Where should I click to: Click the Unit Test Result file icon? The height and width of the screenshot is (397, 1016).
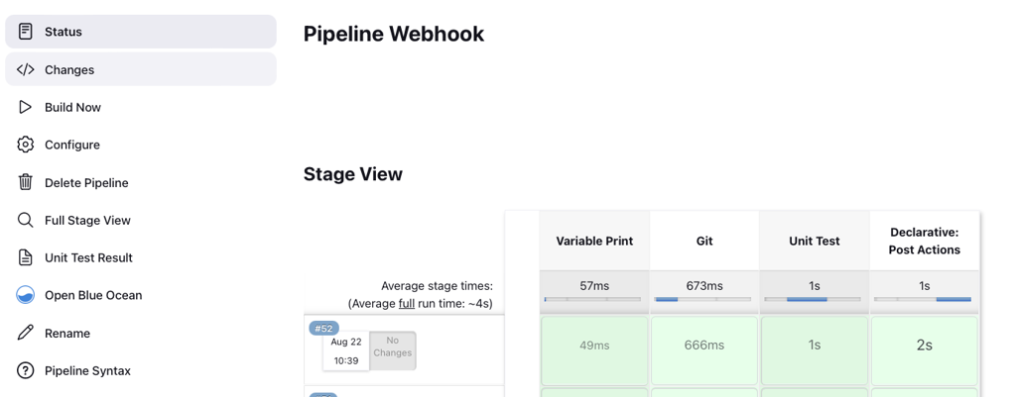pyautogui.click(x=25, y=257)
